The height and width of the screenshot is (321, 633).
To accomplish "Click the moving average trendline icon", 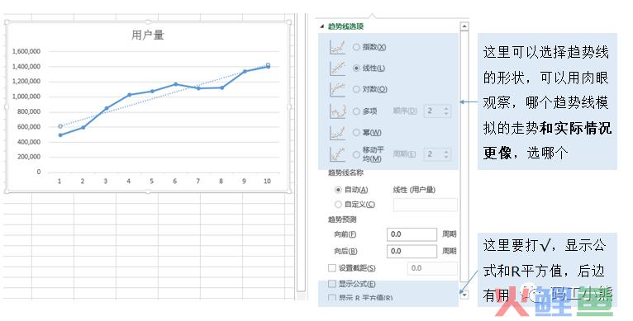I will 337,154.
